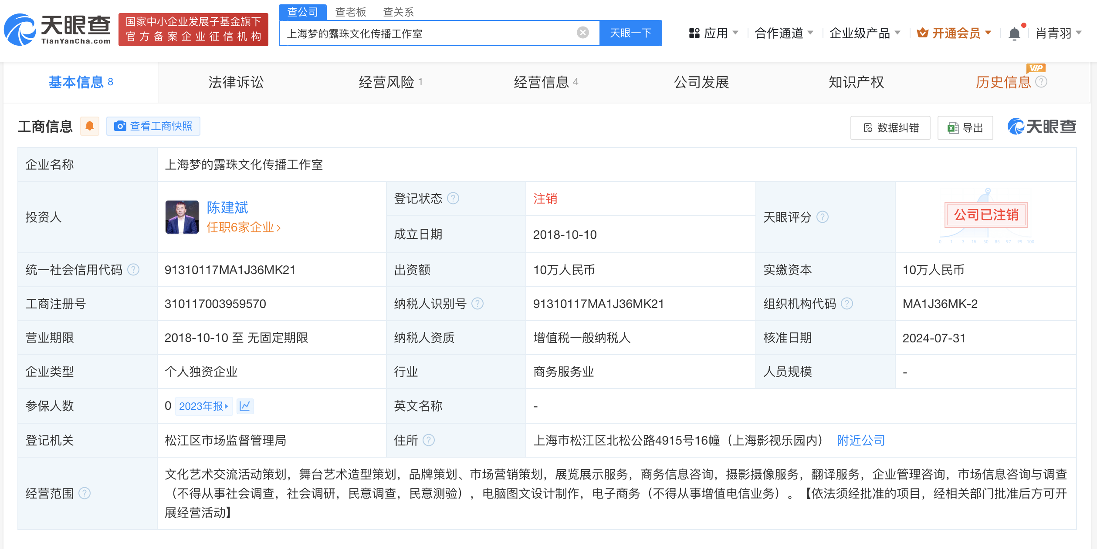Click help icon next to 登记状态

[x=453, y=199]
